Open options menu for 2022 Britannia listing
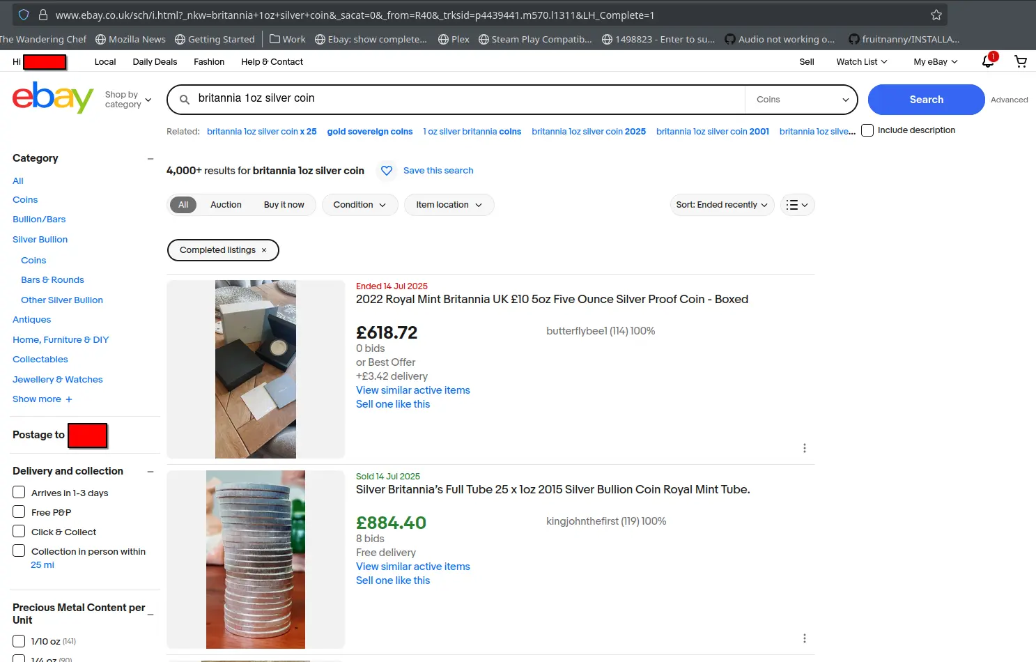Screen dimensions: 1036x662 click(x=804, y=448)
